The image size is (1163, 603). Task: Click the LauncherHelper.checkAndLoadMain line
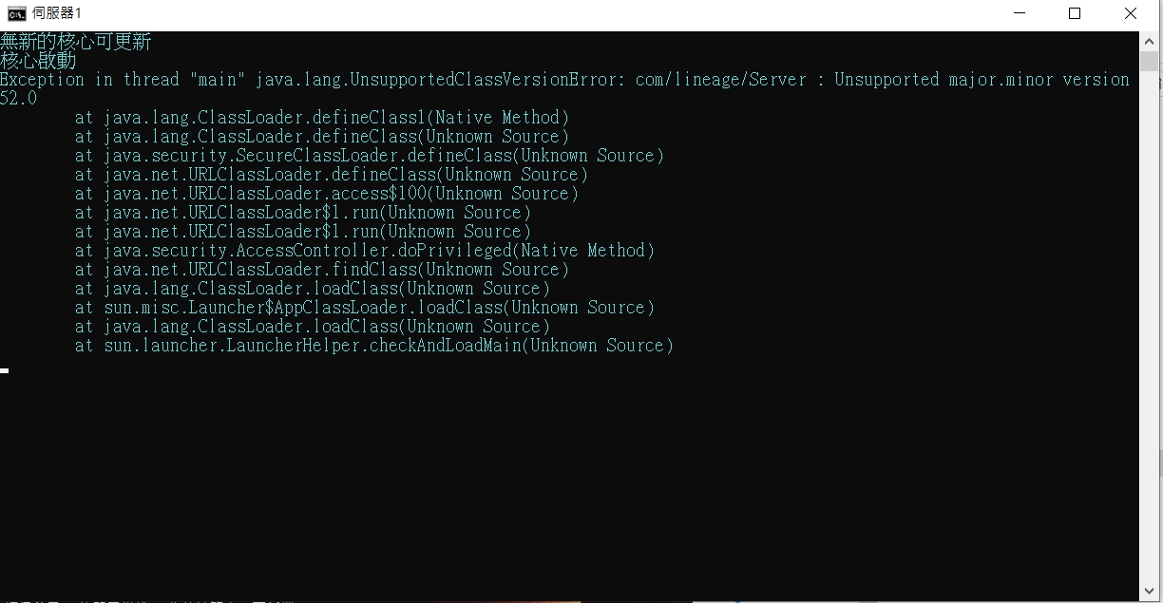coord(374,346)
